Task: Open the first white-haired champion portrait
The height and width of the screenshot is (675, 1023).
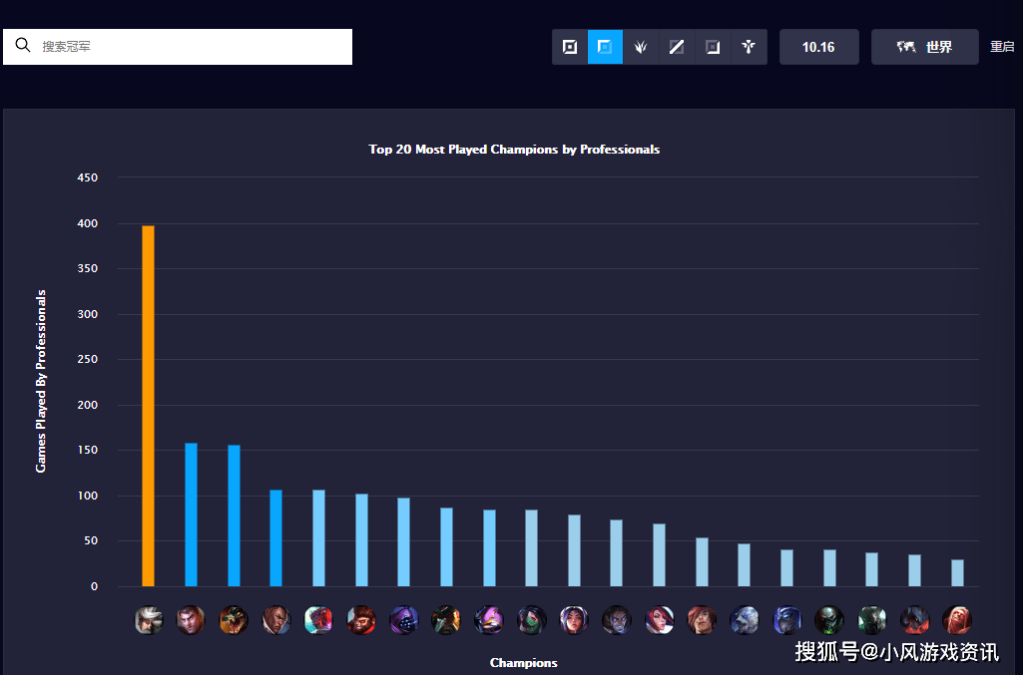Action: click(x=149, y=620)
